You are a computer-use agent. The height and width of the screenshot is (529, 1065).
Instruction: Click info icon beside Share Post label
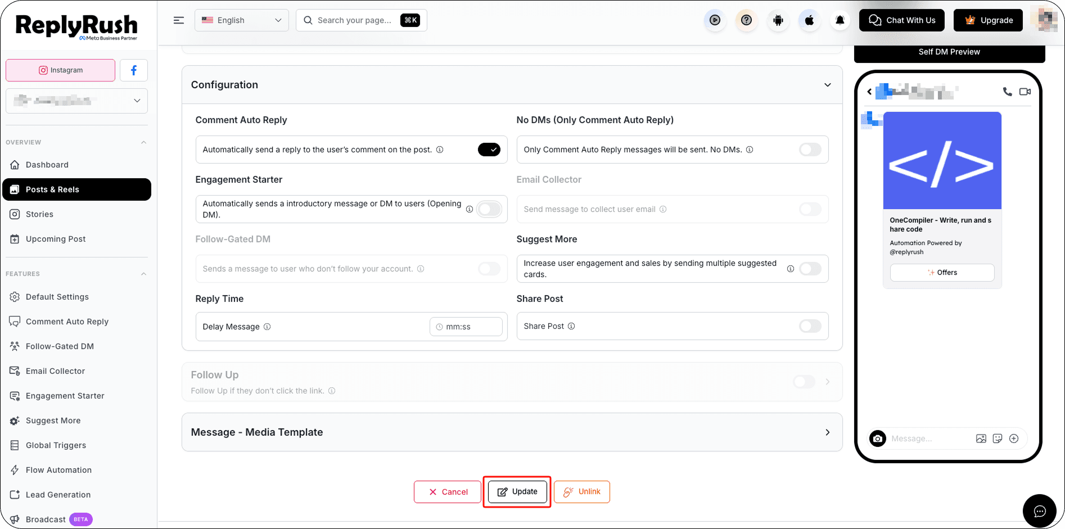pos(571,326)
